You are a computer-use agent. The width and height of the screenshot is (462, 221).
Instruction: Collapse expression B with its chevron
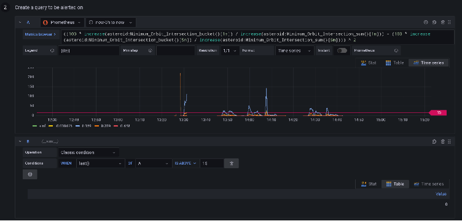(x=20, y=142)
